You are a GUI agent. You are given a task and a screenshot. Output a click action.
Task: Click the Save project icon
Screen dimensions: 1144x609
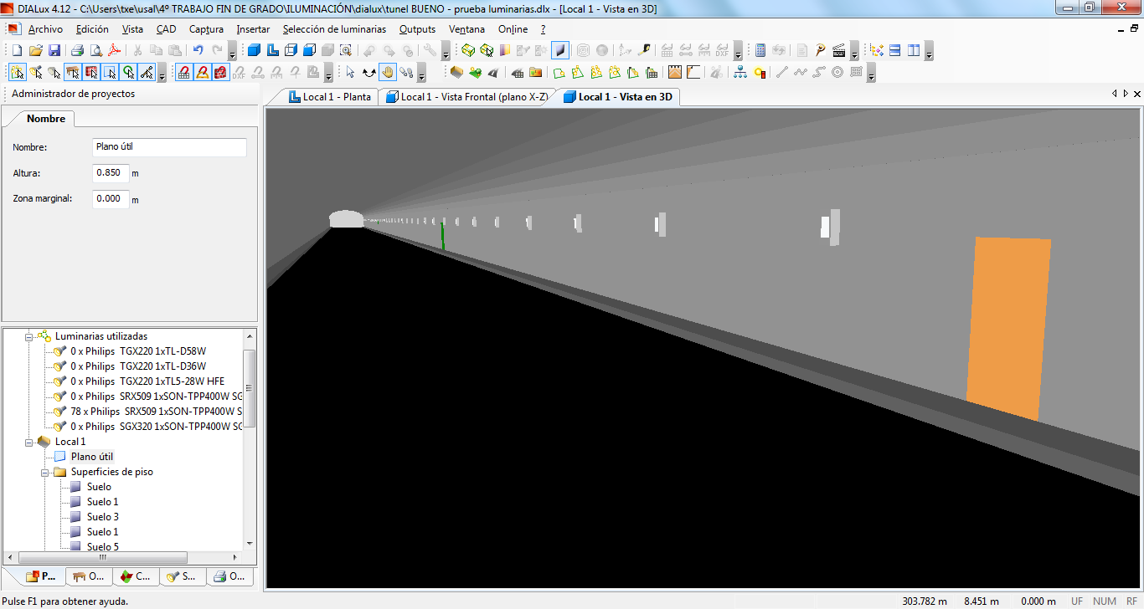[54, 51]
